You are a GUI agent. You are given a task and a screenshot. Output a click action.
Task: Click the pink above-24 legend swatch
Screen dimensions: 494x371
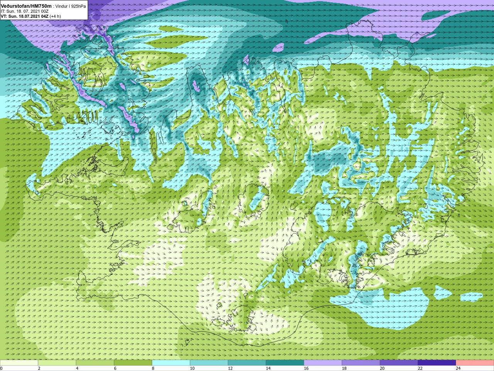point(475,363)
